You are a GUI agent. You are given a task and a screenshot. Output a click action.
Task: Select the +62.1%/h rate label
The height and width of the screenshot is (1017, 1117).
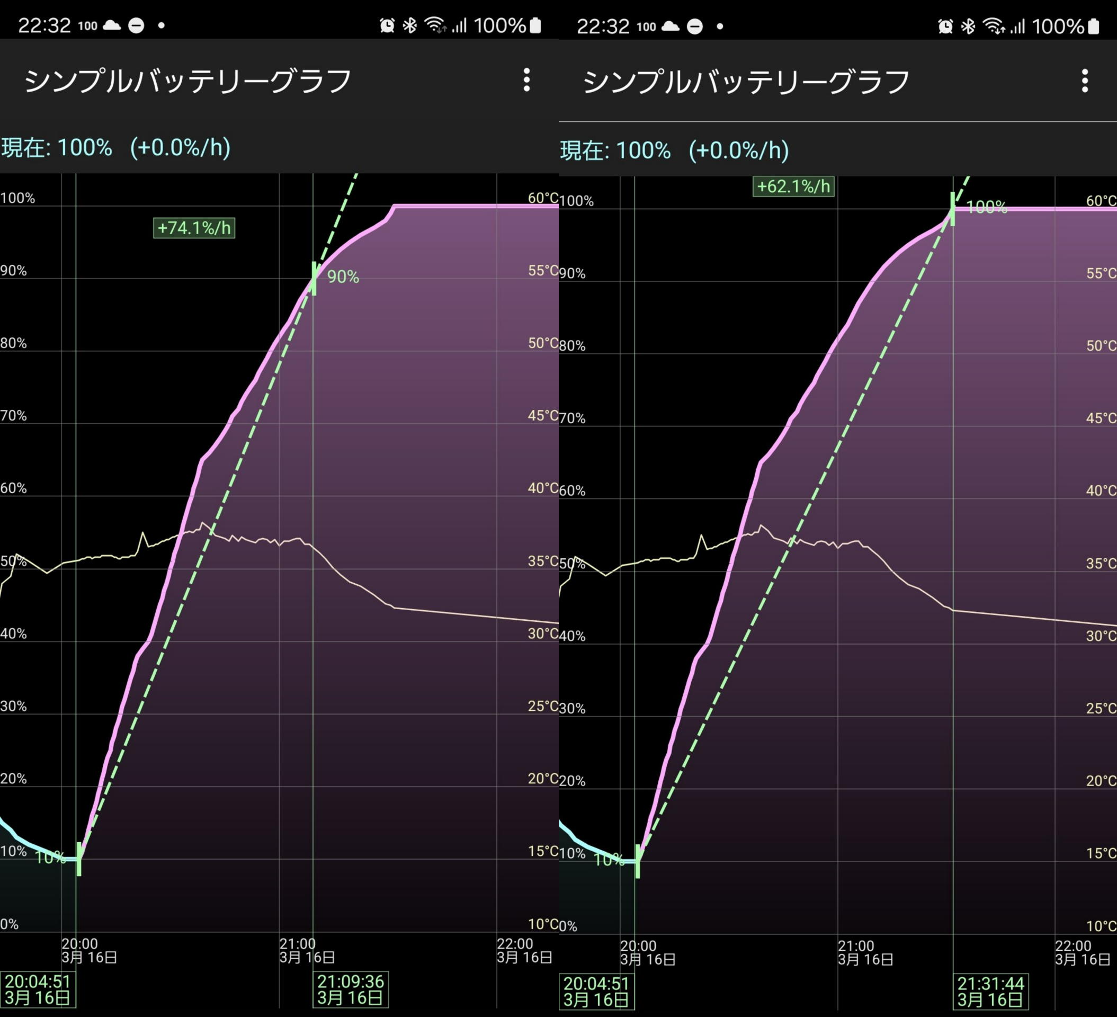(x=793, y=186)
